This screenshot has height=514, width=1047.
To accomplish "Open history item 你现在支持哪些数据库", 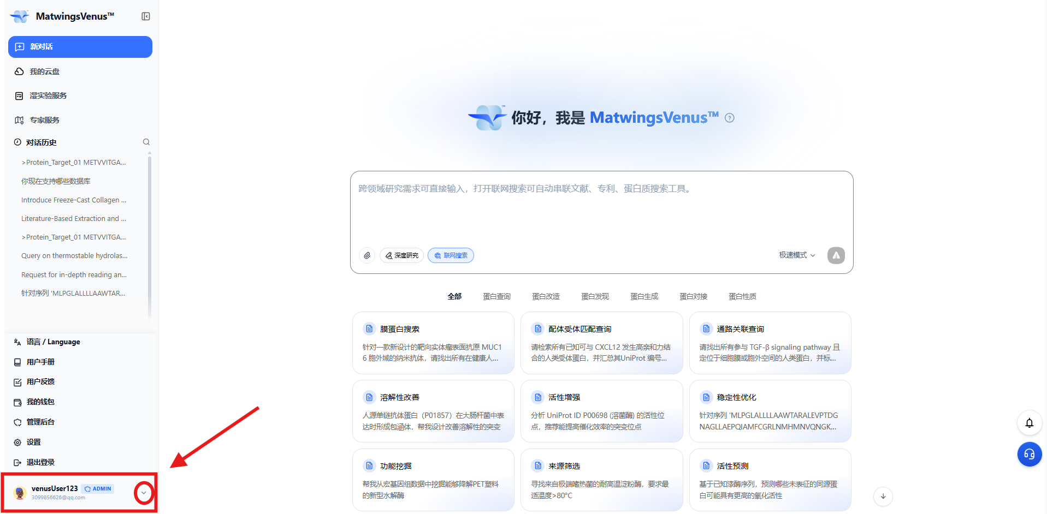I will tap(56, 181).
